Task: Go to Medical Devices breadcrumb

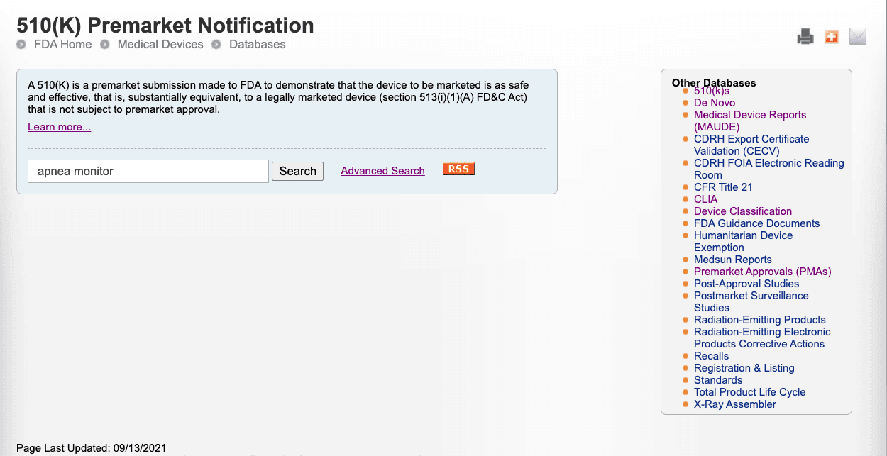Action: coord(160,44)
